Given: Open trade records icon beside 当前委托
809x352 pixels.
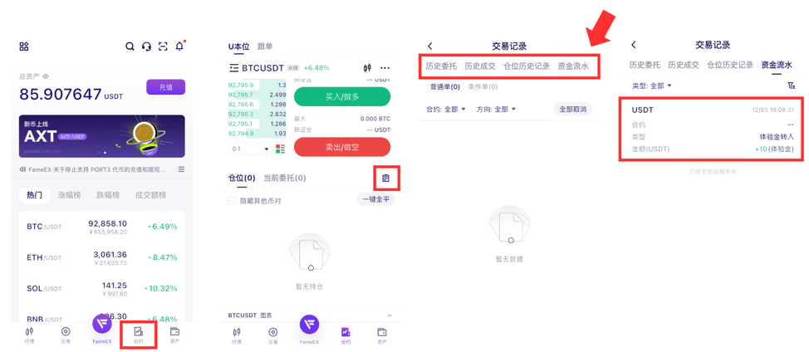Looking at the screenshot, I should tap(385, 178).
